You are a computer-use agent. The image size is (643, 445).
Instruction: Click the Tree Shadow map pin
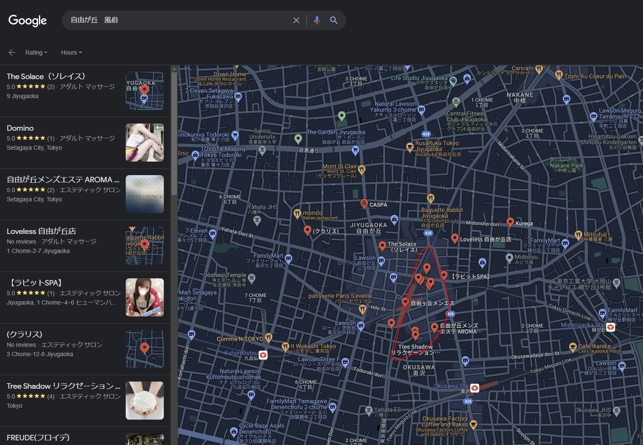click(x=415, y=335)
